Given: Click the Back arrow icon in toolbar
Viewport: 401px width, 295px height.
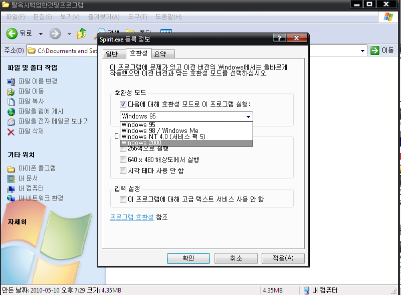Looking at the screenshot, I should point(12,33).
